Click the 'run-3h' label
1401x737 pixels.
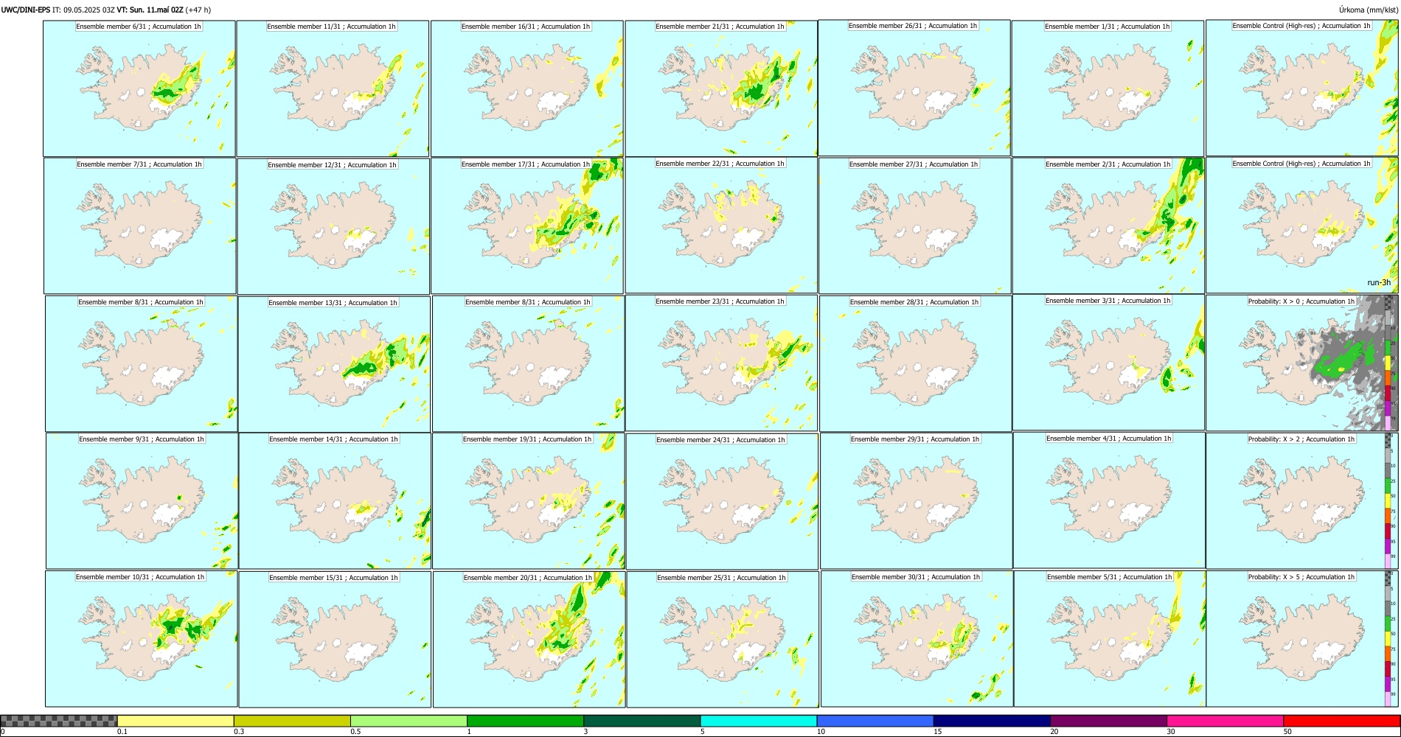(x=1379, y=283)
